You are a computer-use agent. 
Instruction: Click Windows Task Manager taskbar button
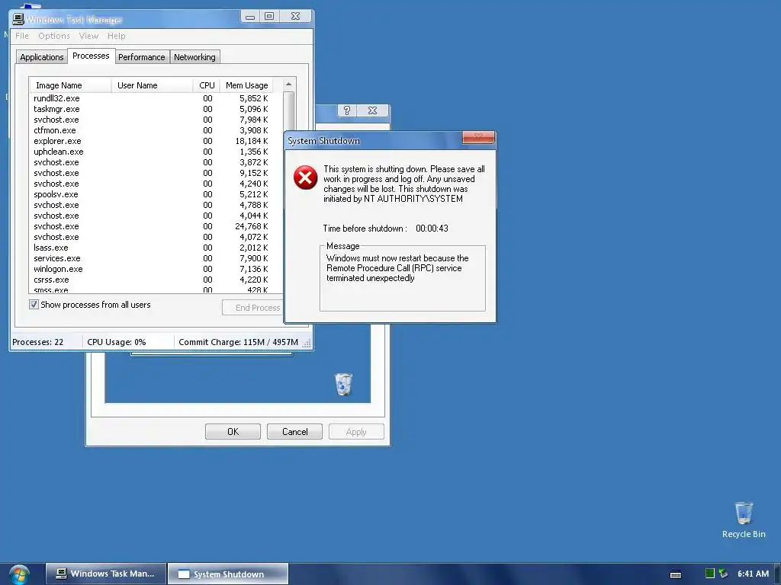(x=105, y=574)
